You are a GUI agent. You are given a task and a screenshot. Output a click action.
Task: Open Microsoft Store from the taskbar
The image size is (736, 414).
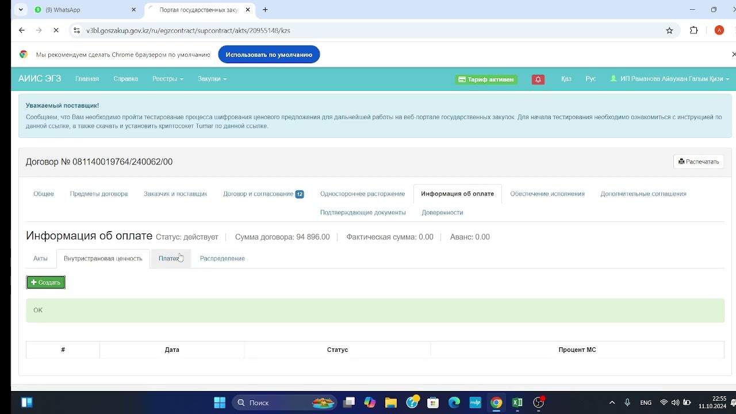point(433,402)
